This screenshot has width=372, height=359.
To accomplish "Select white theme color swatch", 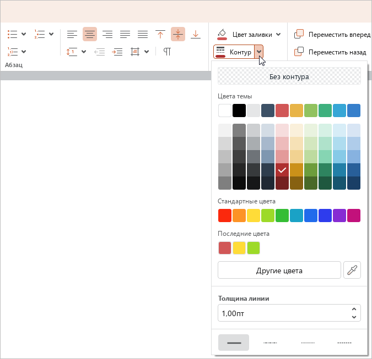I will (x=225, y=111).
